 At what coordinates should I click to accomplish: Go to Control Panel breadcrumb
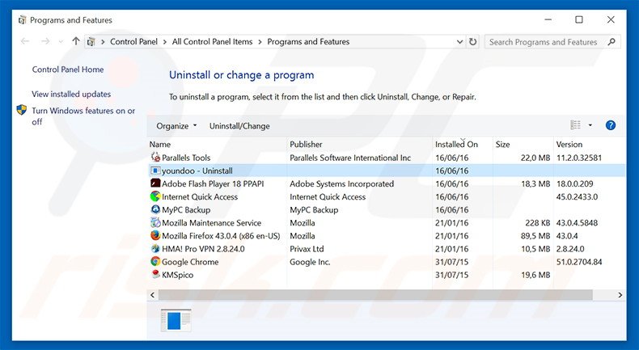[133, 41]
